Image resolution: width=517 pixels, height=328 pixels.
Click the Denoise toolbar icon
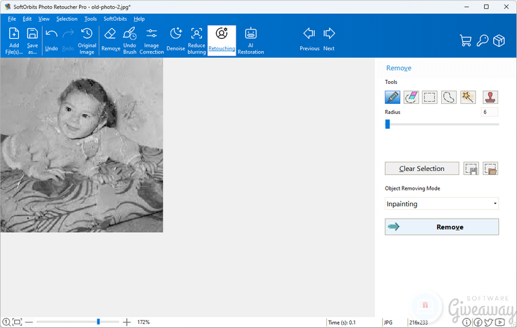(175, 40)
